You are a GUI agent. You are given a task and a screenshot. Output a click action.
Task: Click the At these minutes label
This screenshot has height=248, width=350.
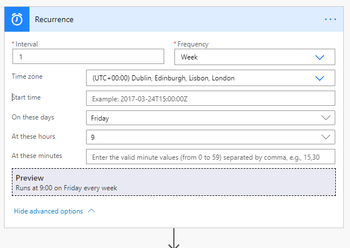[37, 156]
